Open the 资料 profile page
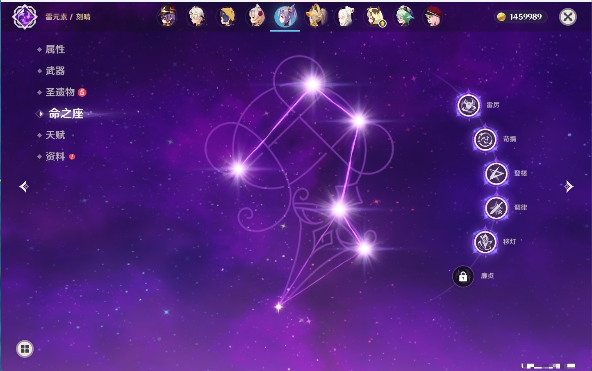This screenshot has height=371, width=592. tap(56, 156)
